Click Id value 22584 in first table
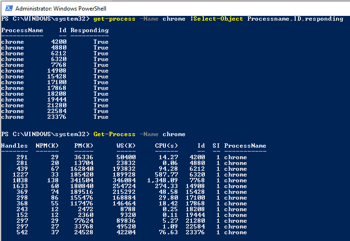The width and height of the screenshot is (350, 241). (57, 111)
